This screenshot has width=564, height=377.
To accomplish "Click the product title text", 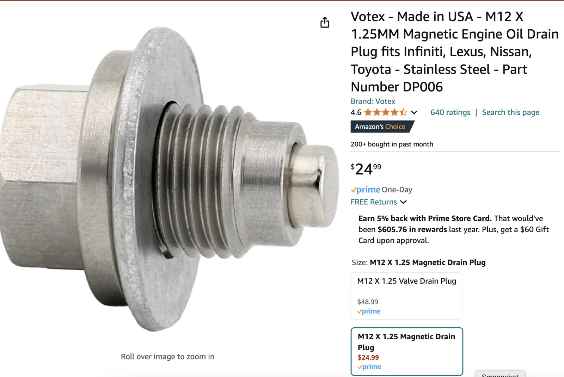I will click(455, 52).
